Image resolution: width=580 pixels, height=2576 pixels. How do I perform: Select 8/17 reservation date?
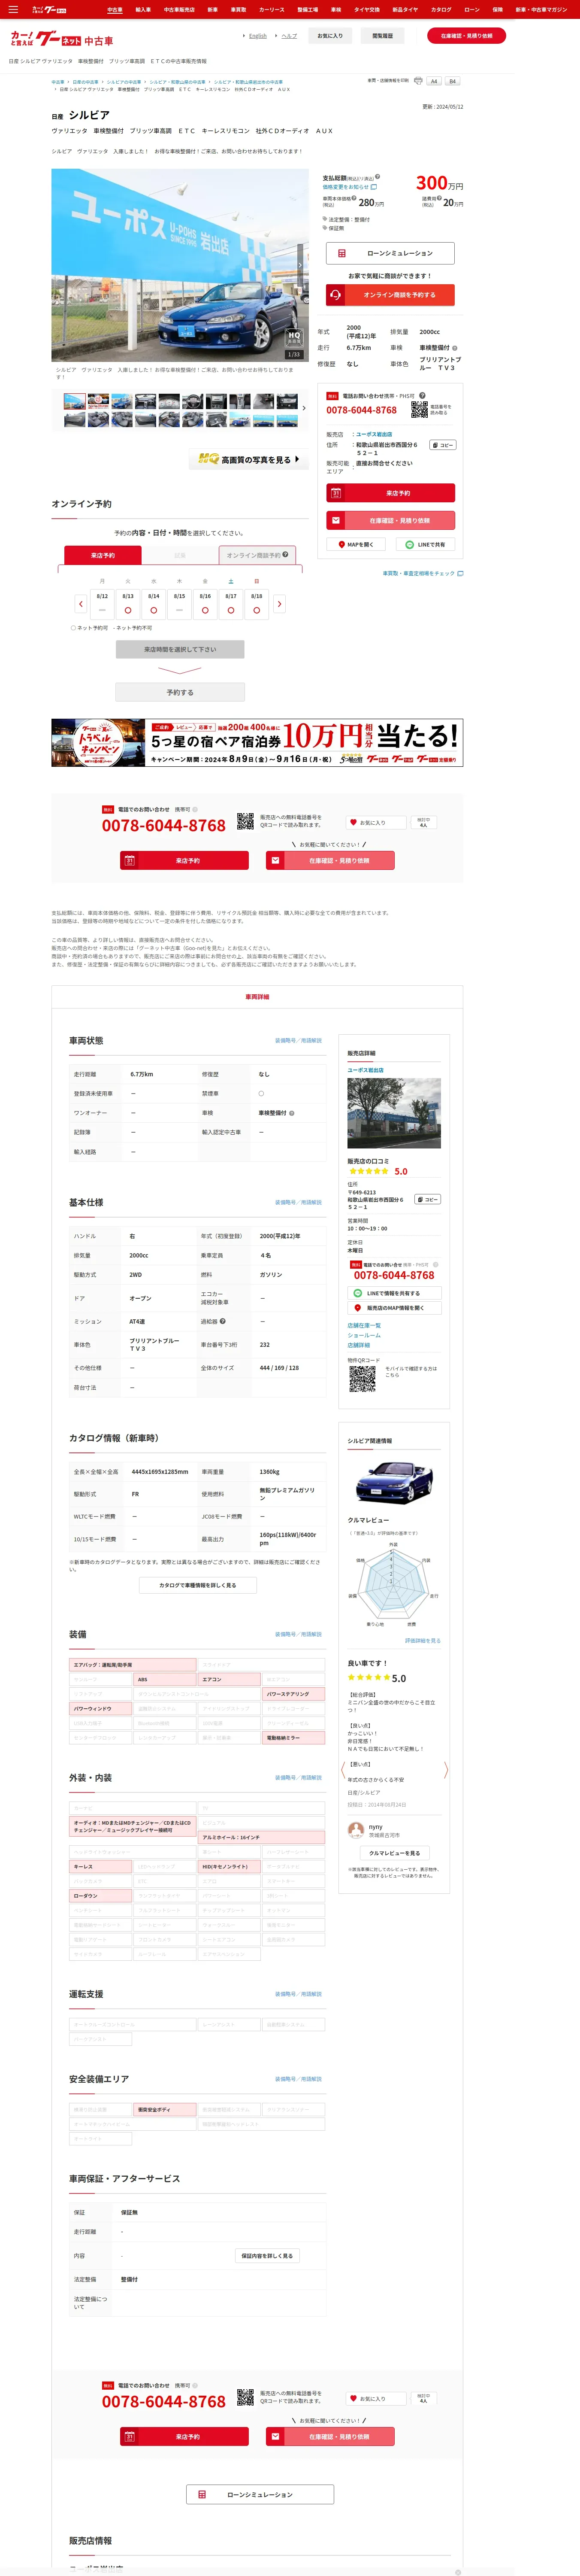[231, 603]
